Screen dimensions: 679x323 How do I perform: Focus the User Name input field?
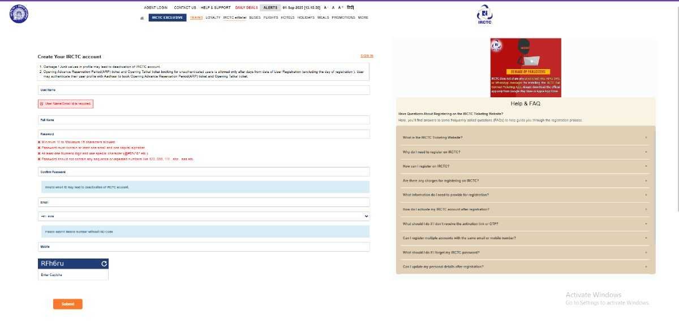(x=204, y=90)
